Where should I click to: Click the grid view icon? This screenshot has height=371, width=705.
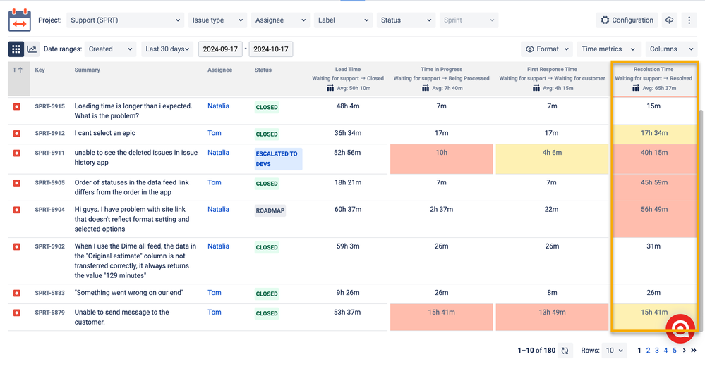click(16, 49)
